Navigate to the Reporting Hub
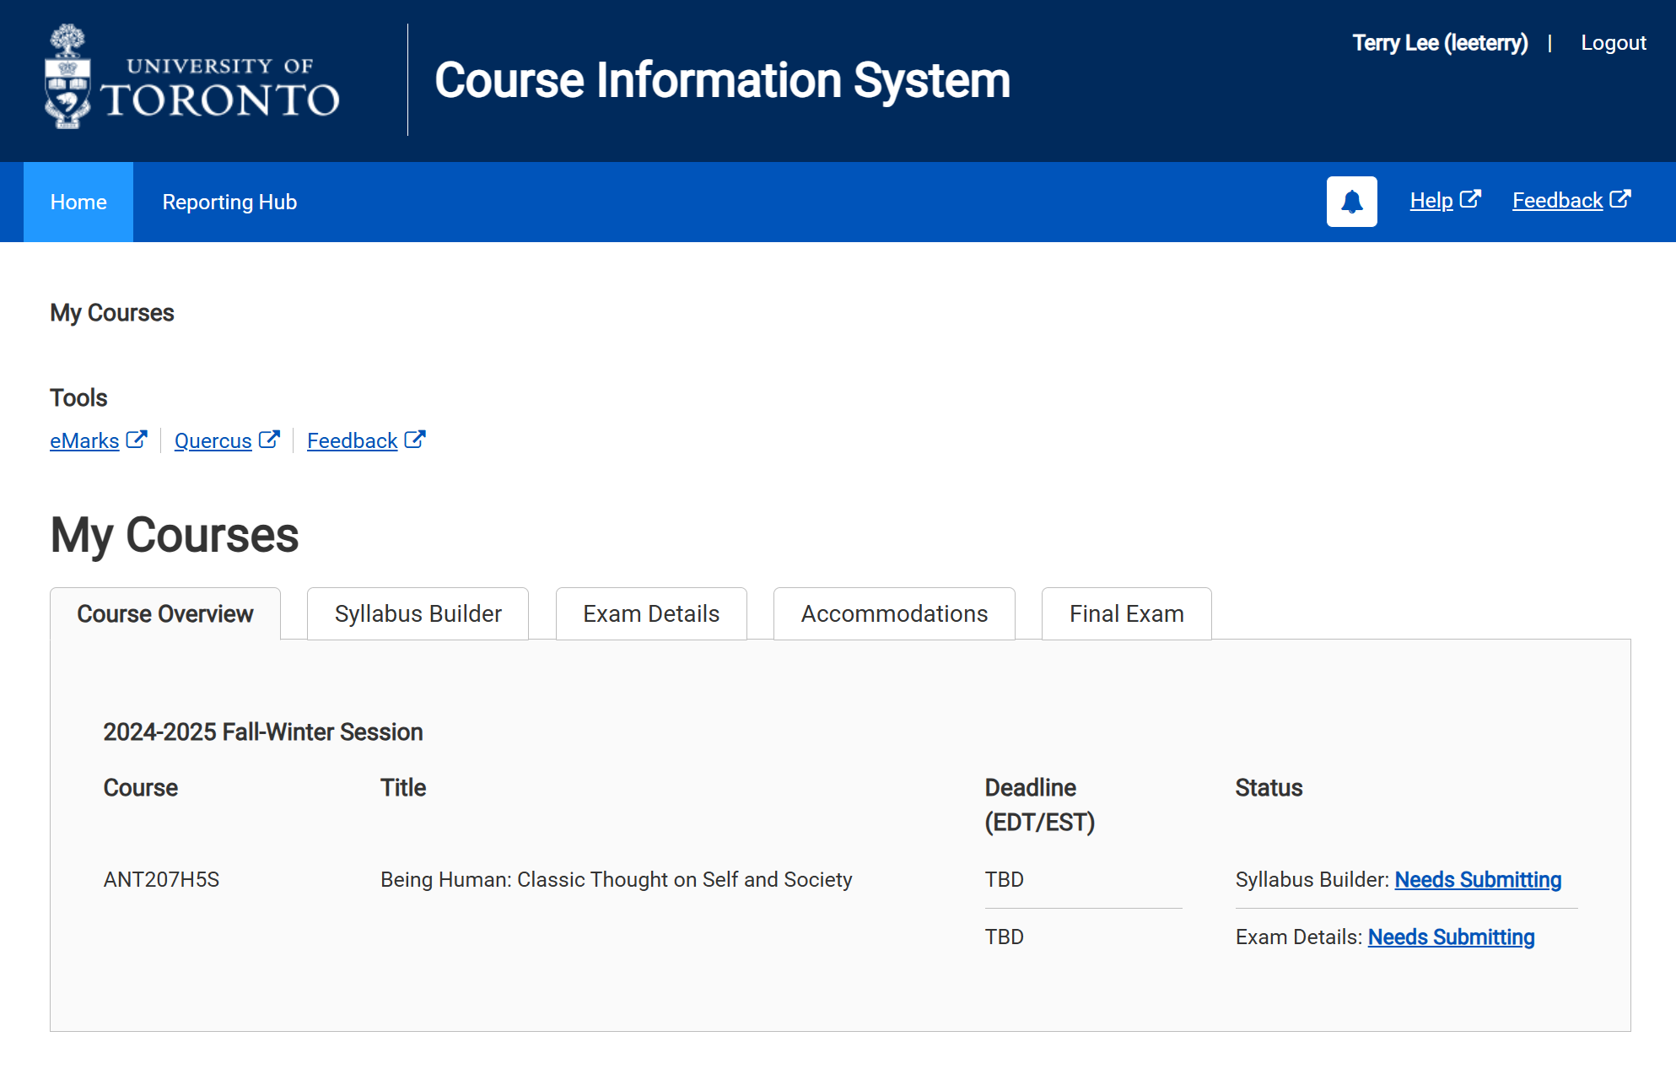The height and width of the screenshot is (1069, 1676). coord(229,202)
